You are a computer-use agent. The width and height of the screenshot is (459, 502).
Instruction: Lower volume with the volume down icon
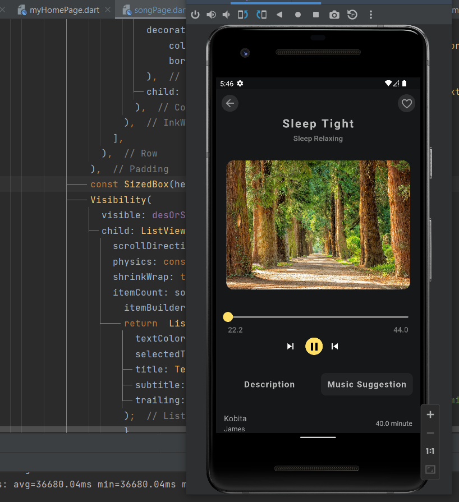(226, 15)
